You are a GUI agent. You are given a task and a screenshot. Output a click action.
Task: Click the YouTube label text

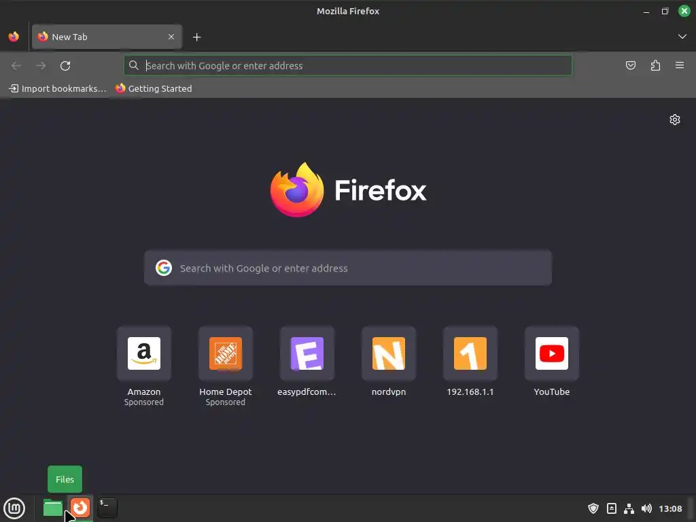(x=552, y=392)
